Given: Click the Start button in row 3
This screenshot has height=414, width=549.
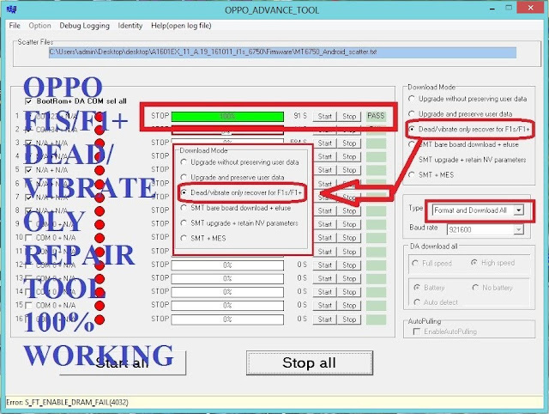Looking at the screenshot, I should tap(324, 143).
